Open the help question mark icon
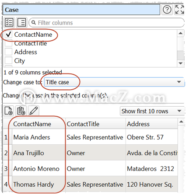The height and width of the screenshot is (195, 186). tap(167, 10)
